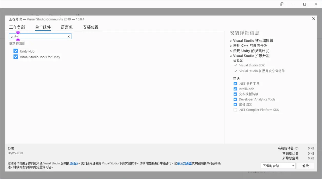
Task: Click into the component search field
Action: click(40, 37)
